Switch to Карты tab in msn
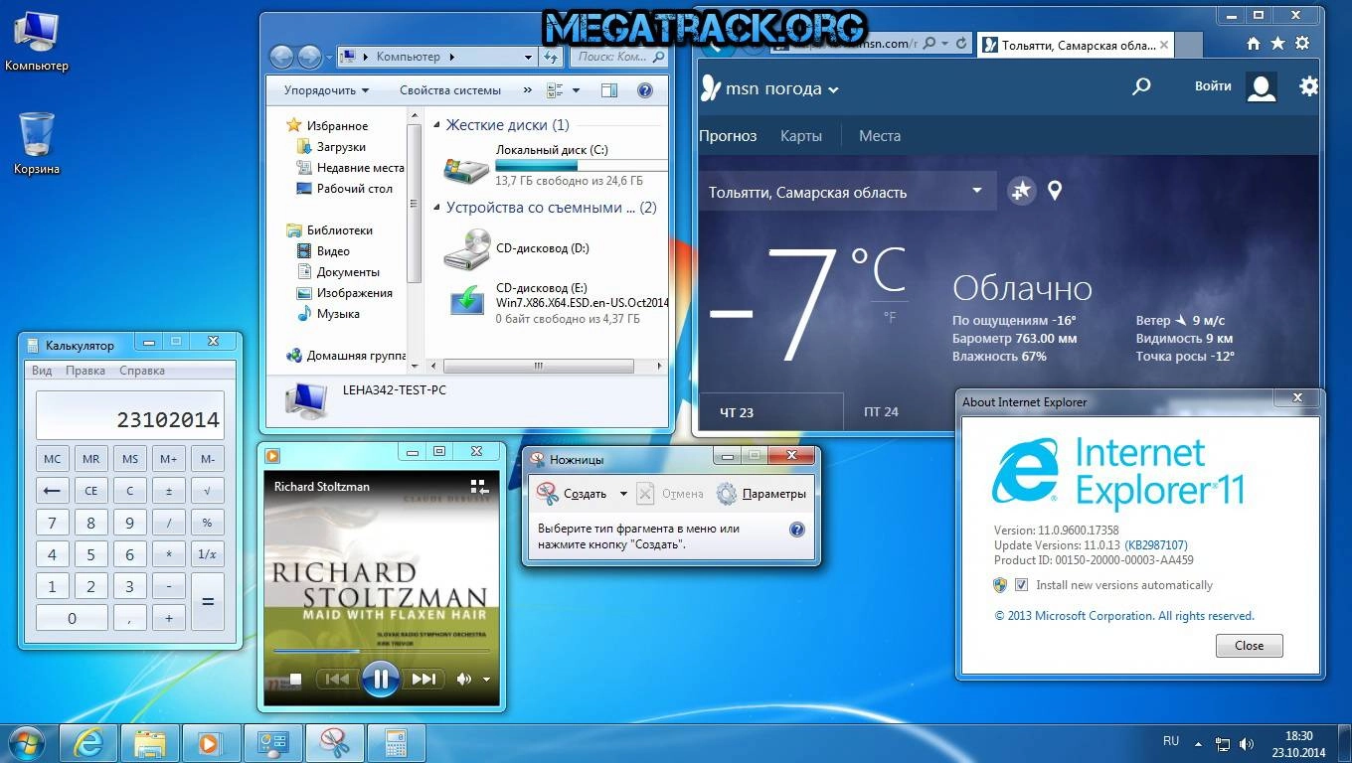Viewport: 1352px width, 763px height. 801,136
